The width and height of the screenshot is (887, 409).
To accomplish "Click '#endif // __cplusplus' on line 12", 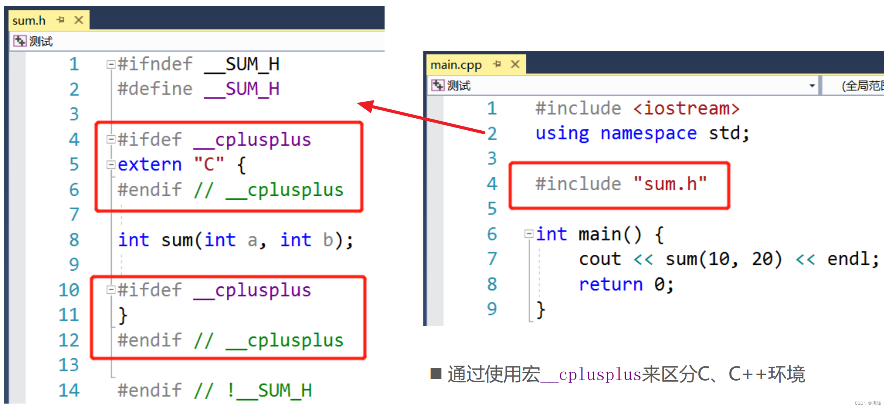I will point(231,340).
